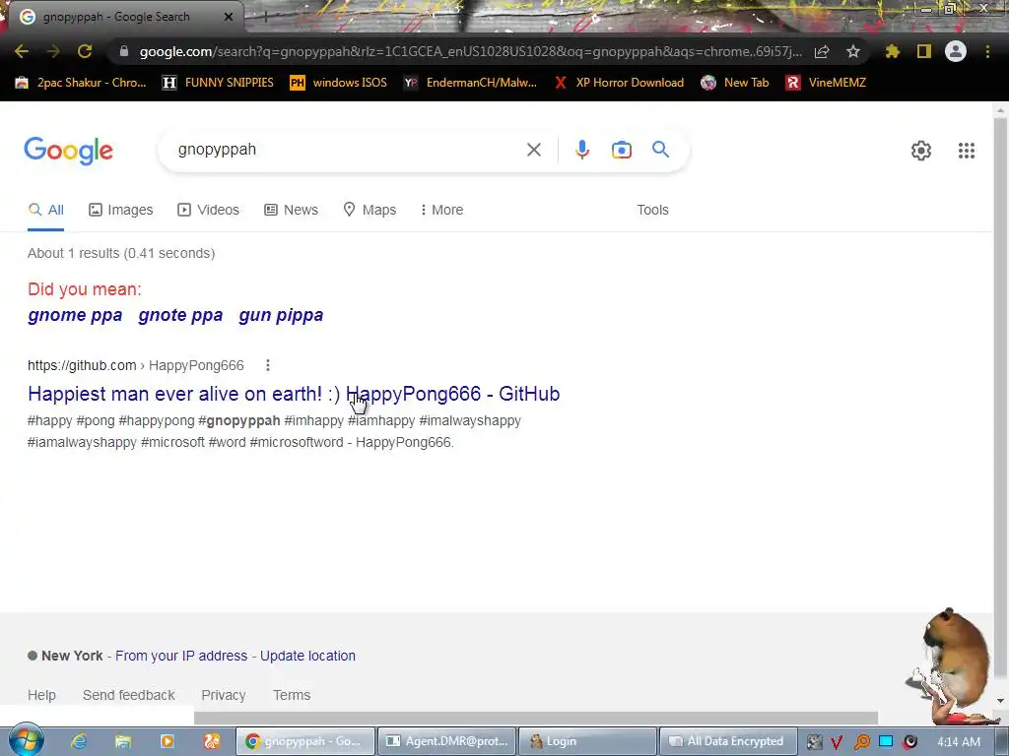Switch to the All Data Encrypted taskbar window
The height and width of the screenshot is (756, 1009).
(x=728, y=741)
